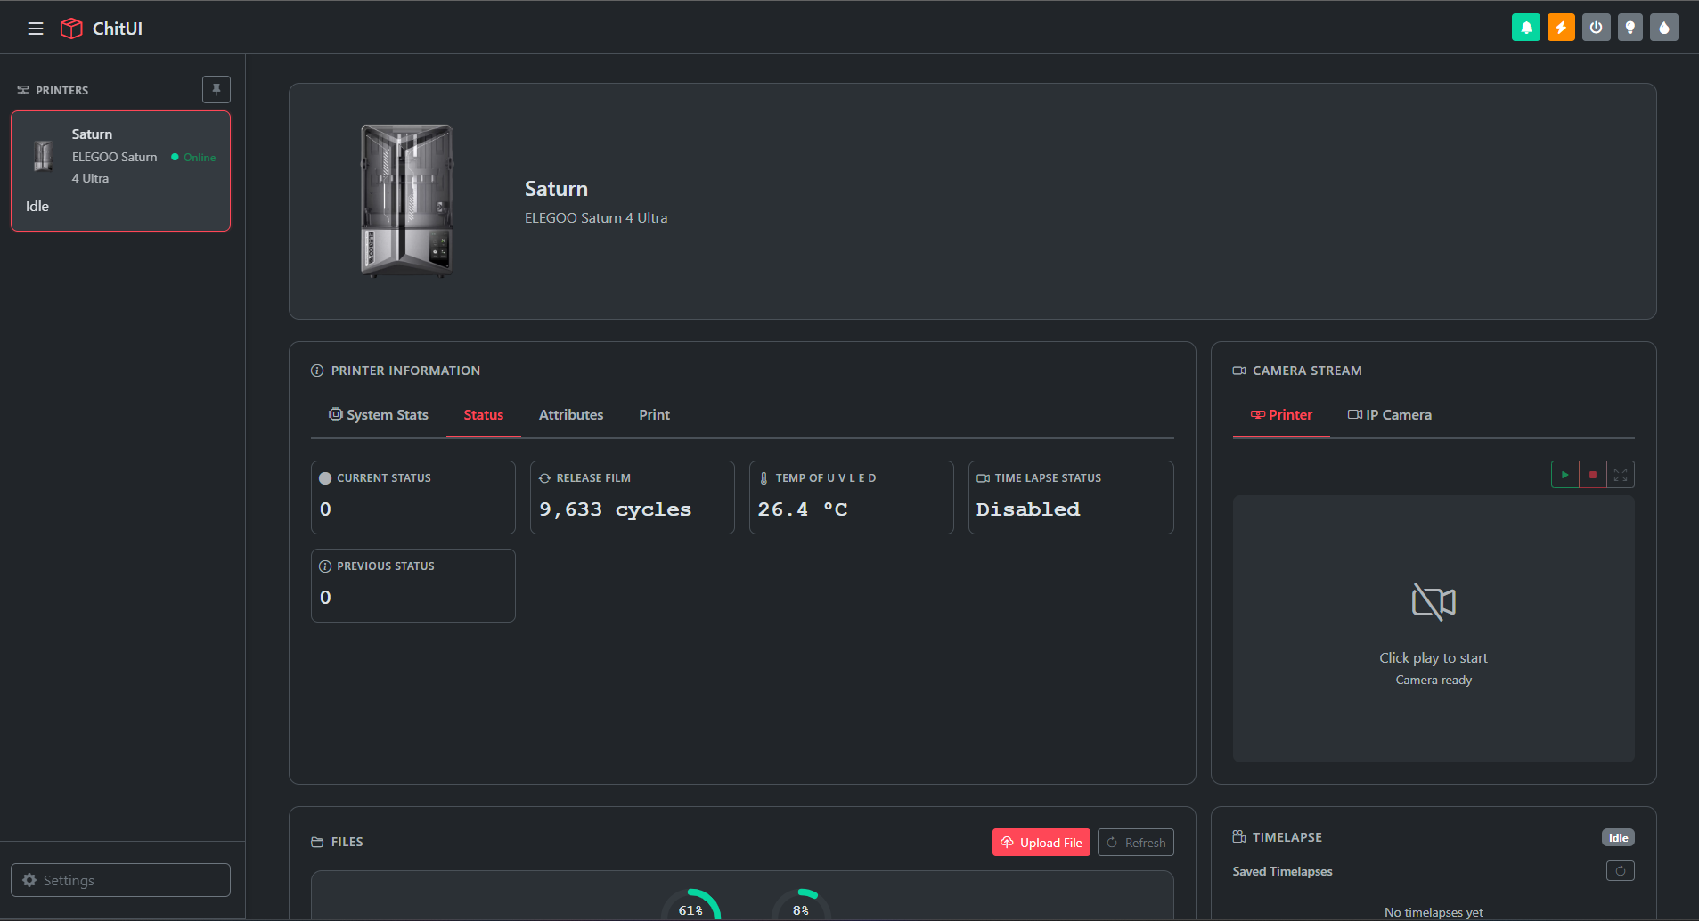Screen dimensions: 1699x921
Task: Refresh the saved timelapses list
Action: (x=1620, y=870)
